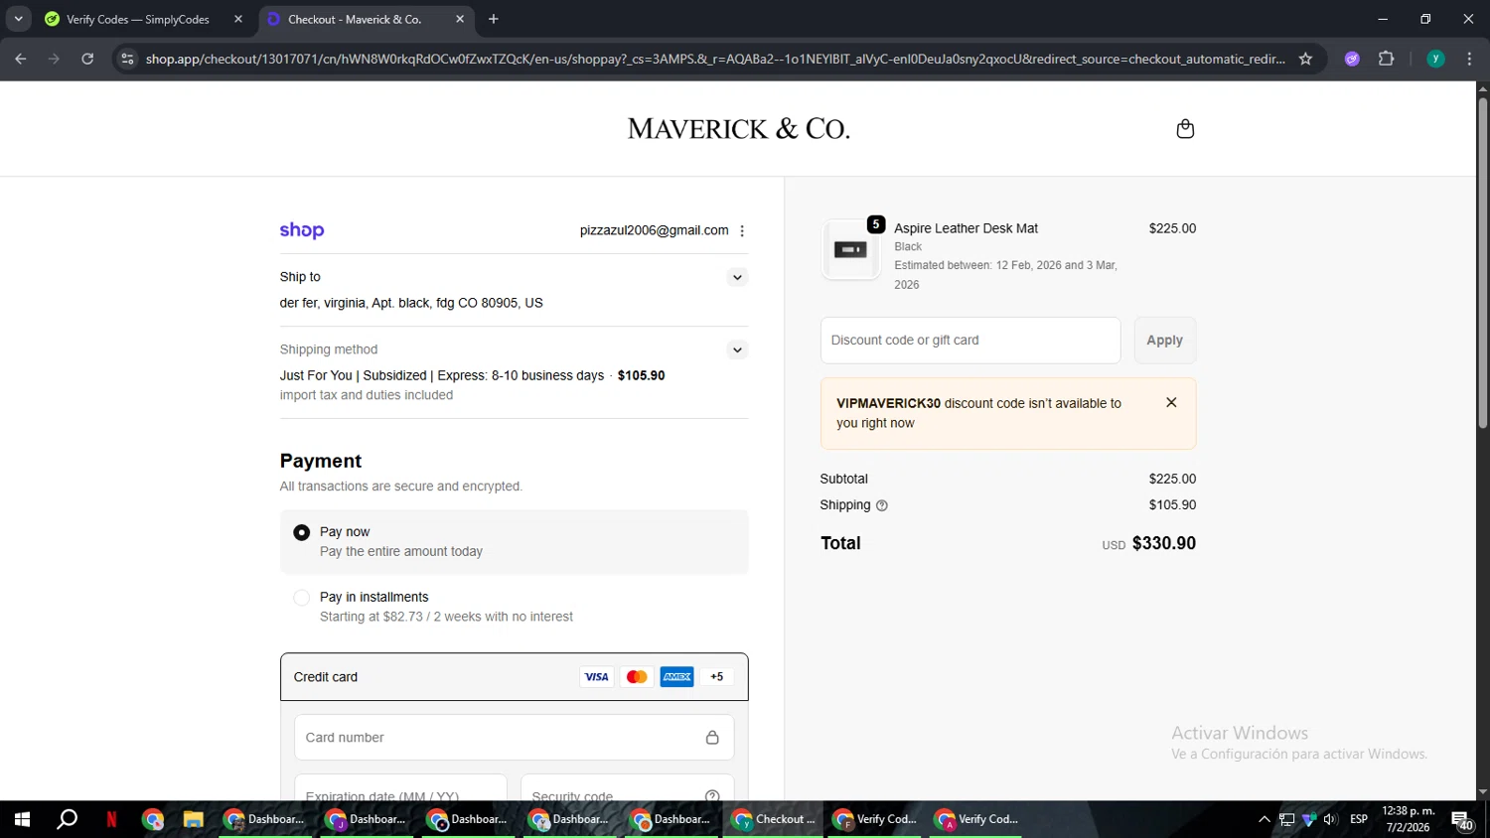Click the Aspire Leather Desk Mat thumbnail
This screenshot has width=1490, height=838.
(x=850, y=249)
